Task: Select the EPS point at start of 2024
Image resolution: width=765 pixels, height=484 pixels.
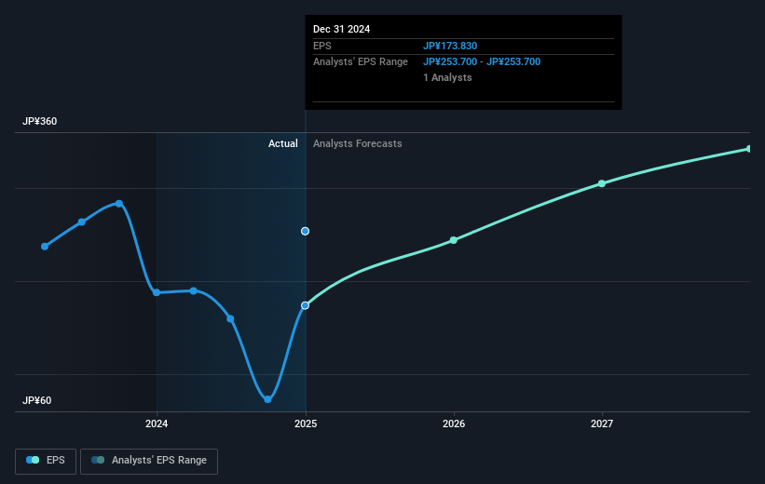Action: click(x=157, y=292)
